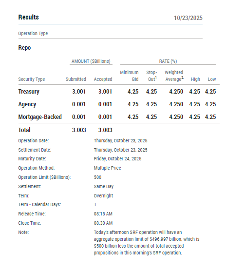Click Total accepted amount 3.003
This screenshot has width=225, height=272.
105,130
